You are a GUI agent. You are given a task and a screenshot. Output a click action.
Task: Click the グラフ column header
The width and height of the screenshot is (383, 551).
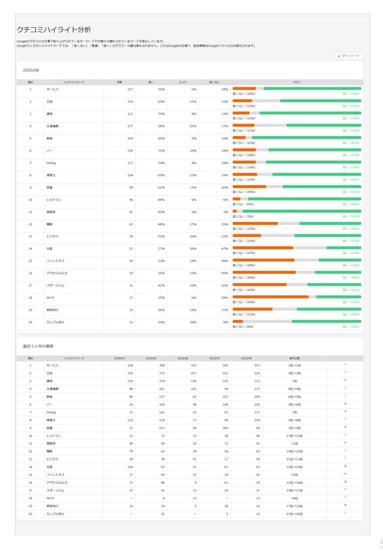tap(297, 82)
